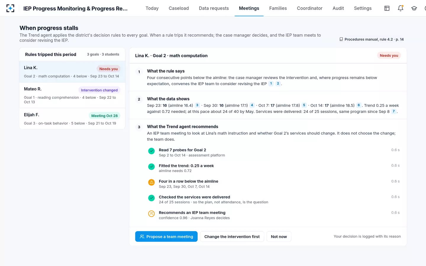
Task: Click Needs you badge in detail header
Action: point(389,56)
